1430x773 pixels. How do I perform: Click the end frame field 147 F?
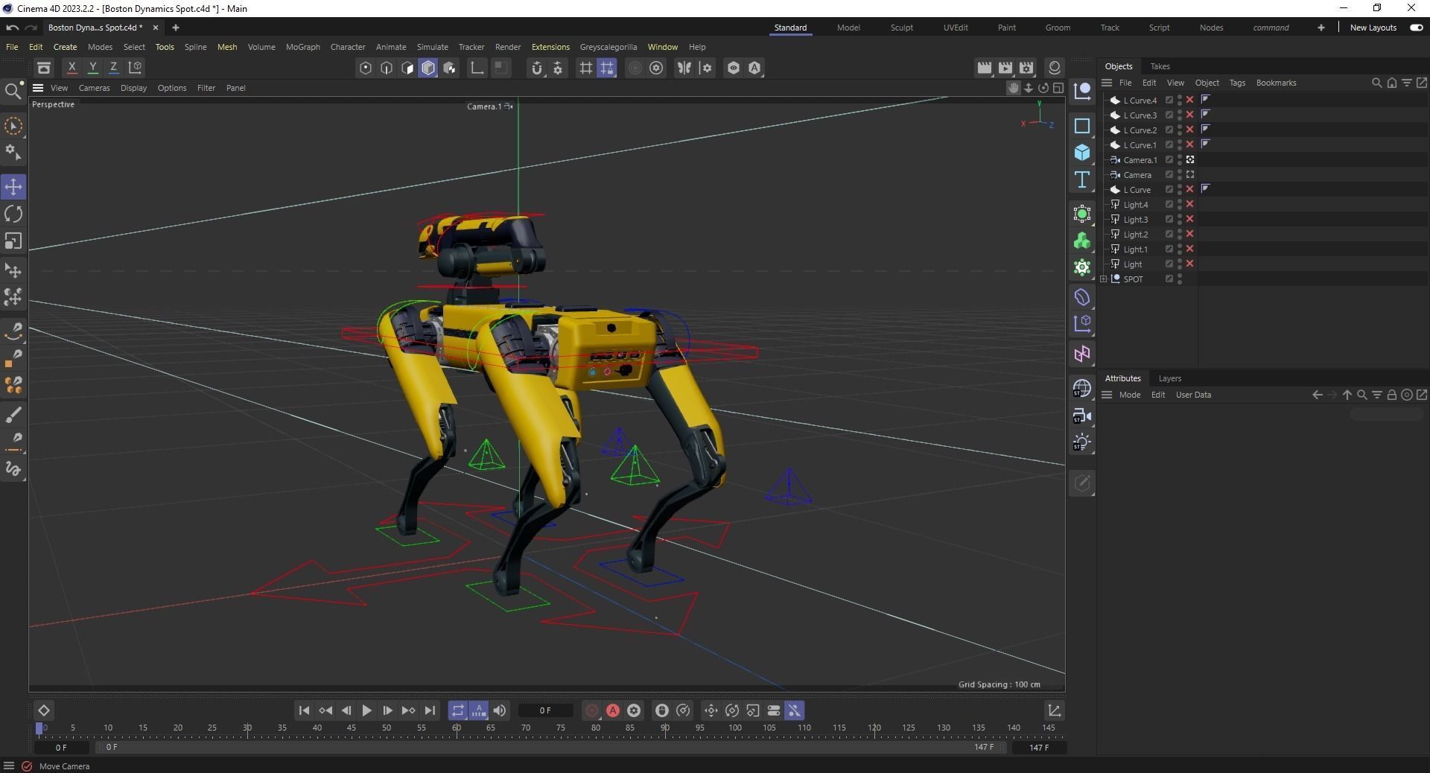tap(1038, 747)
